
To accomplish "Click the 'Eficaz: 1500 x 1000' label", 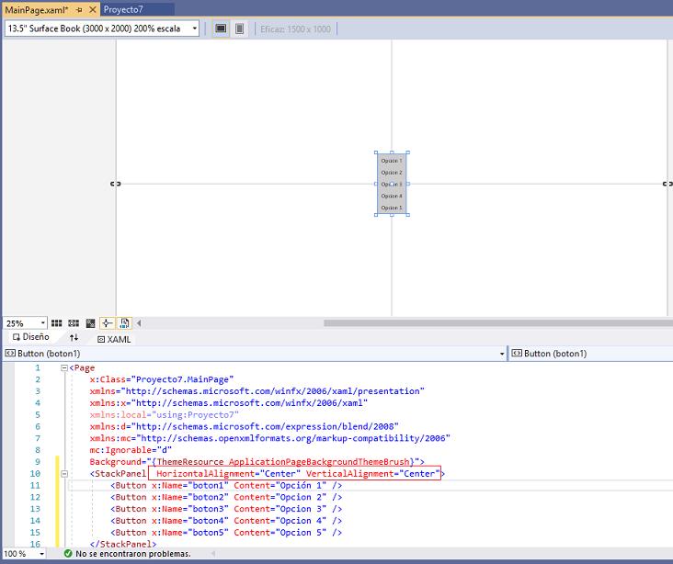I will (x=296, y=28).
